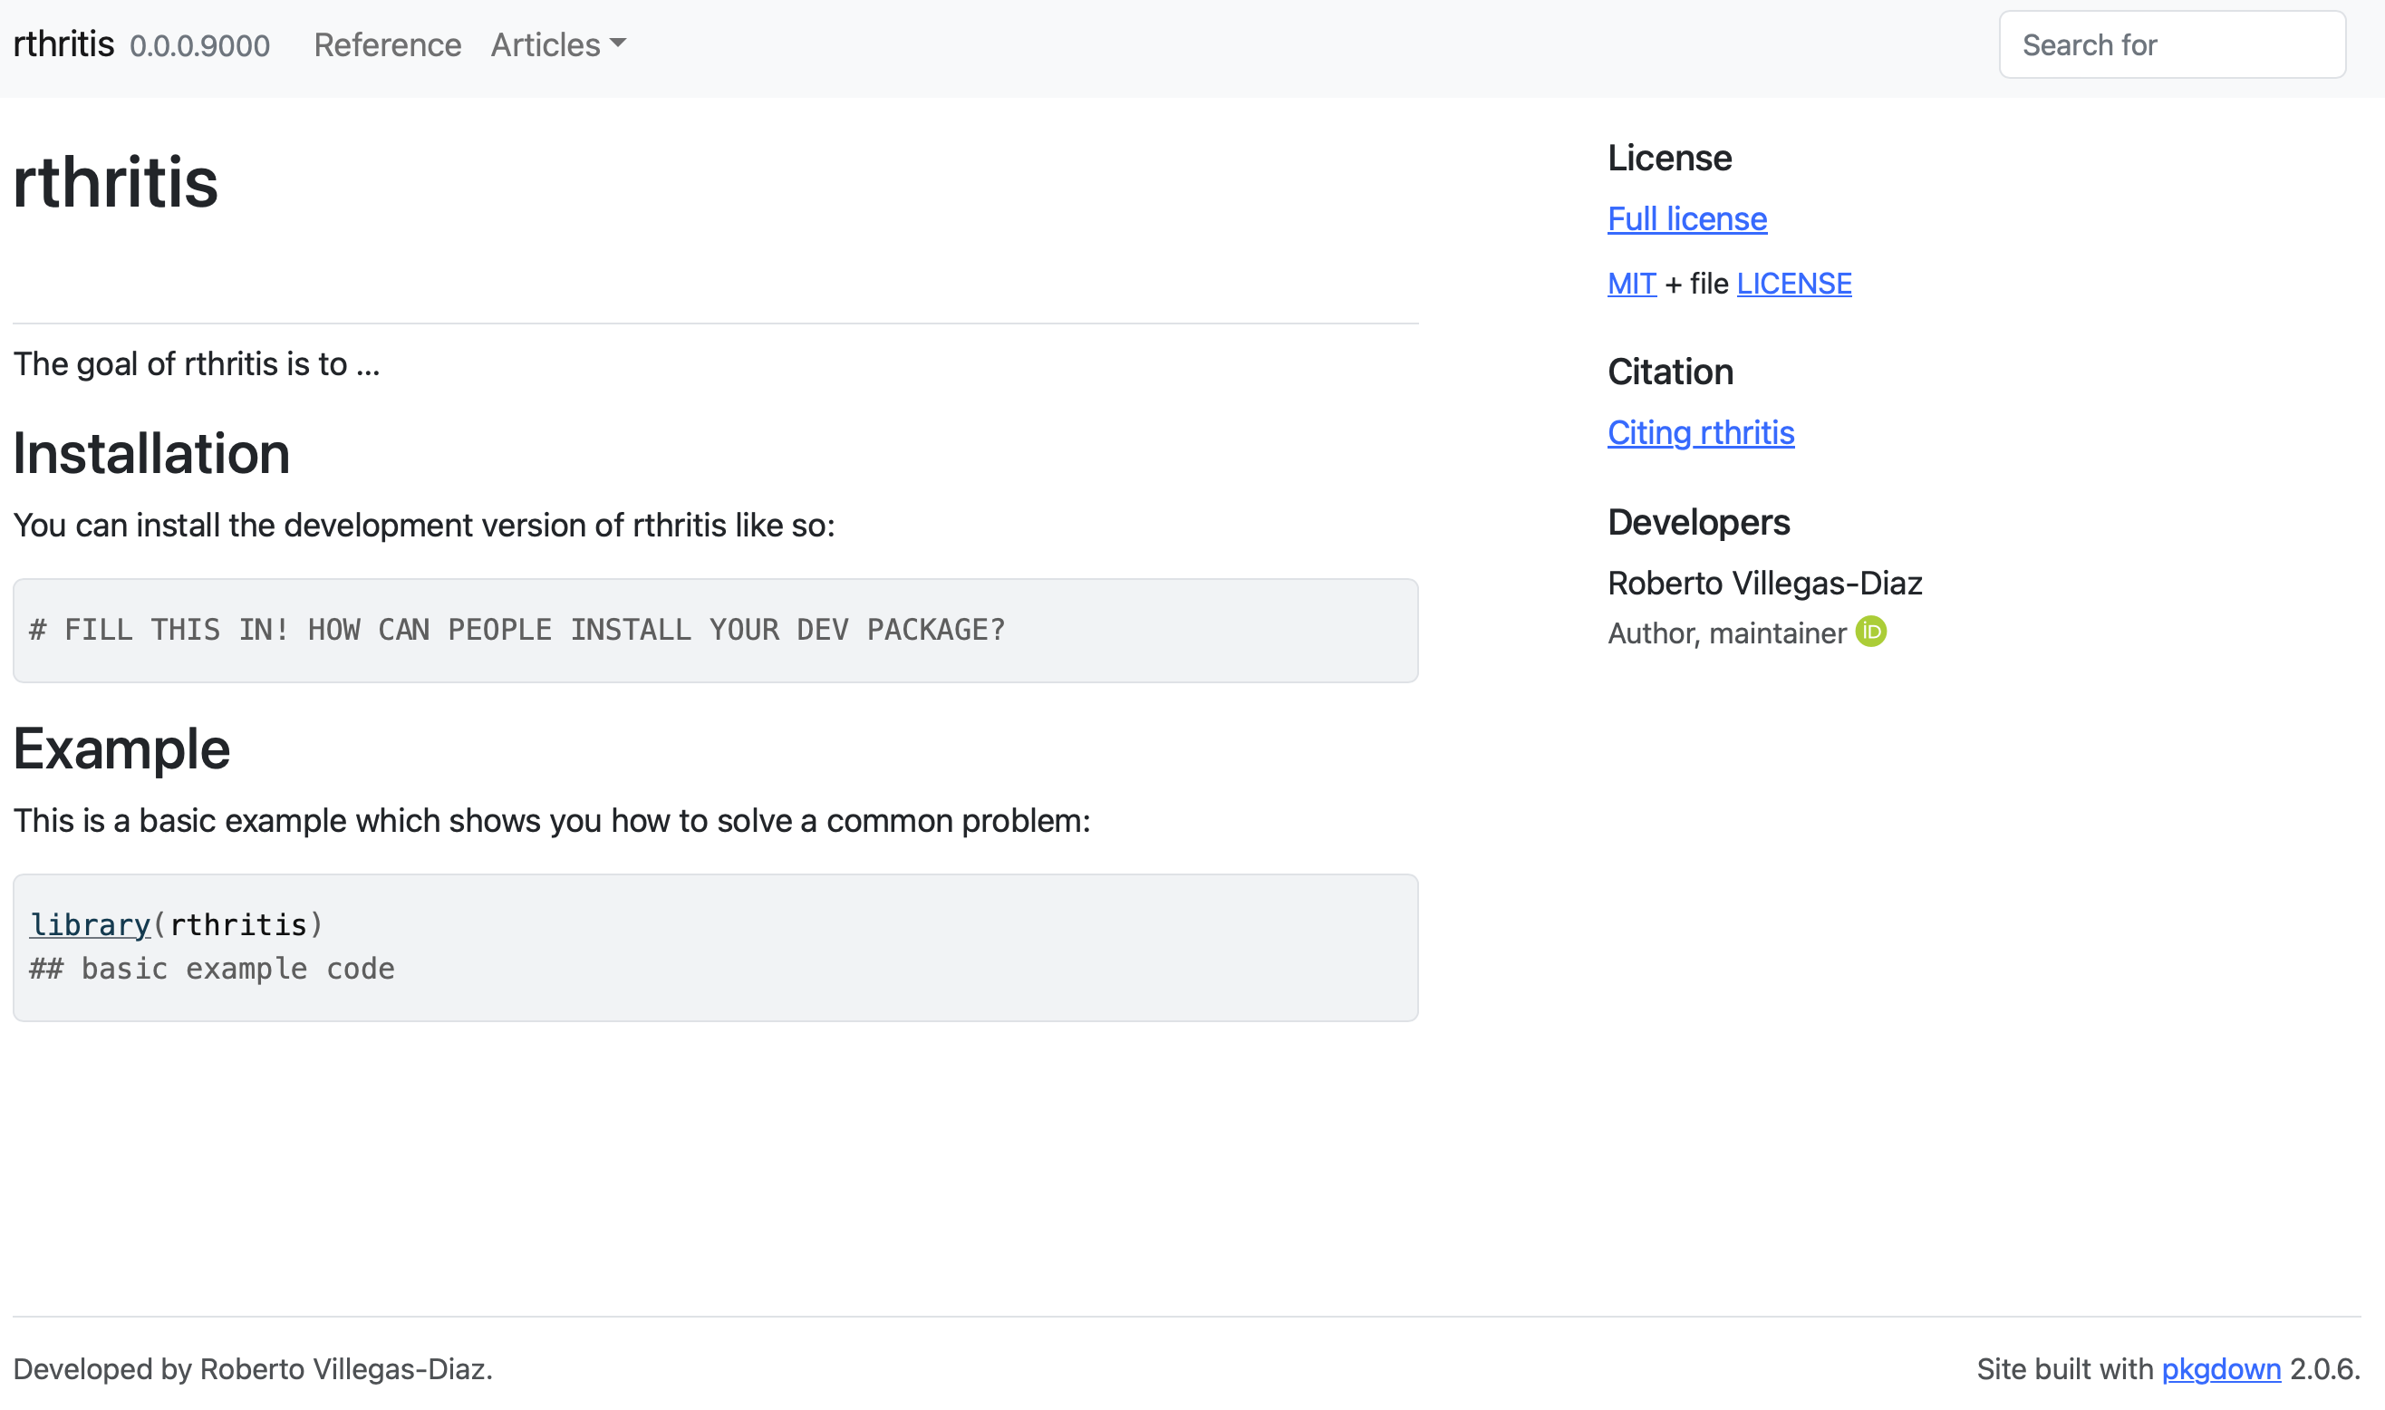Open the Citing rthritis link
The image size is (2385, 1410).
click(1700, 432)
